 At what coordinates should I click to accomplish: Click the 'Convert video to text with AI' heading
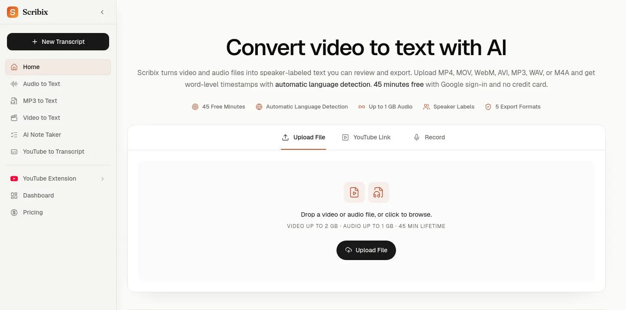[x=366, y=47]
